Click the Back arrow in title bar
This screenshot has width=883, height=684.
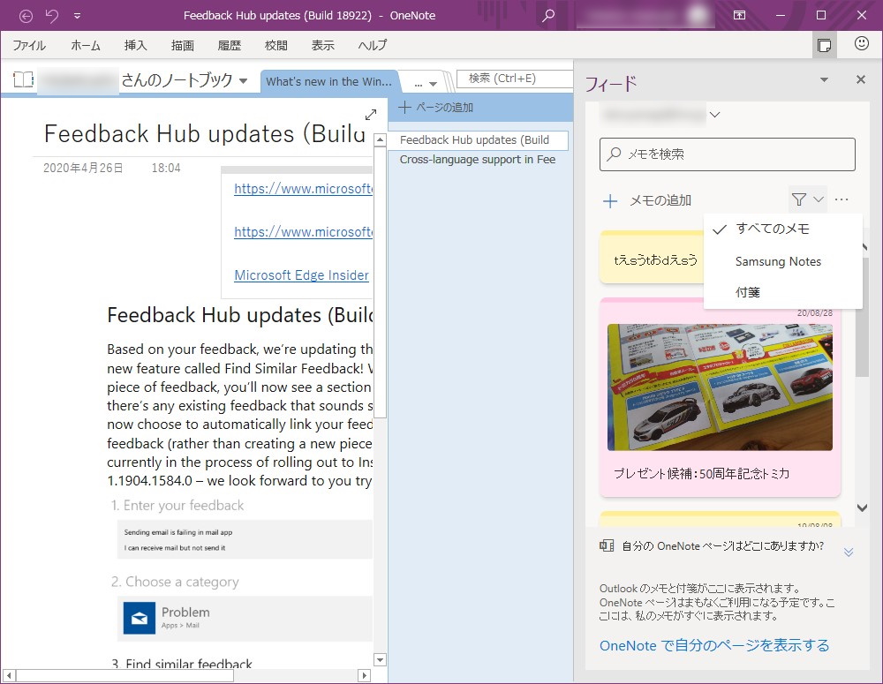coord(26,16)
